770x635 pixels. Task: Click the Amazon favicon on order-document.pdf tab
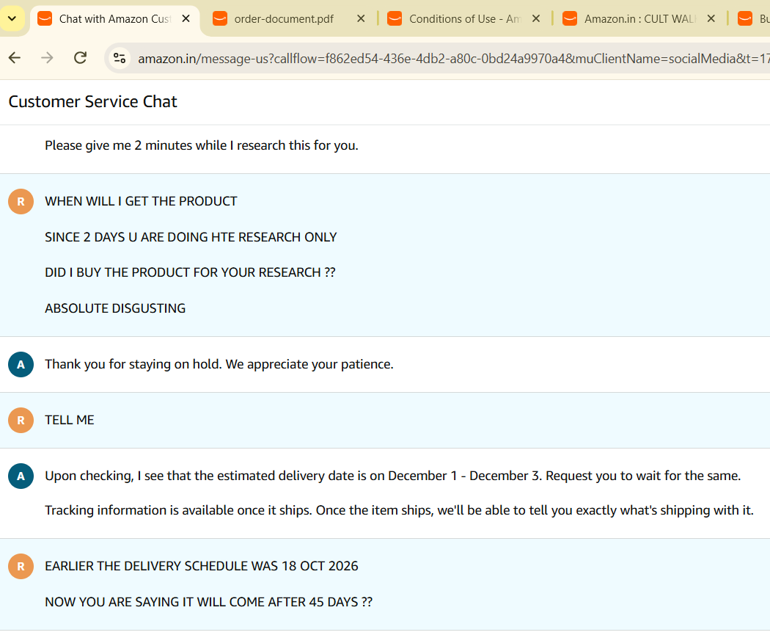tap(220, 18)
